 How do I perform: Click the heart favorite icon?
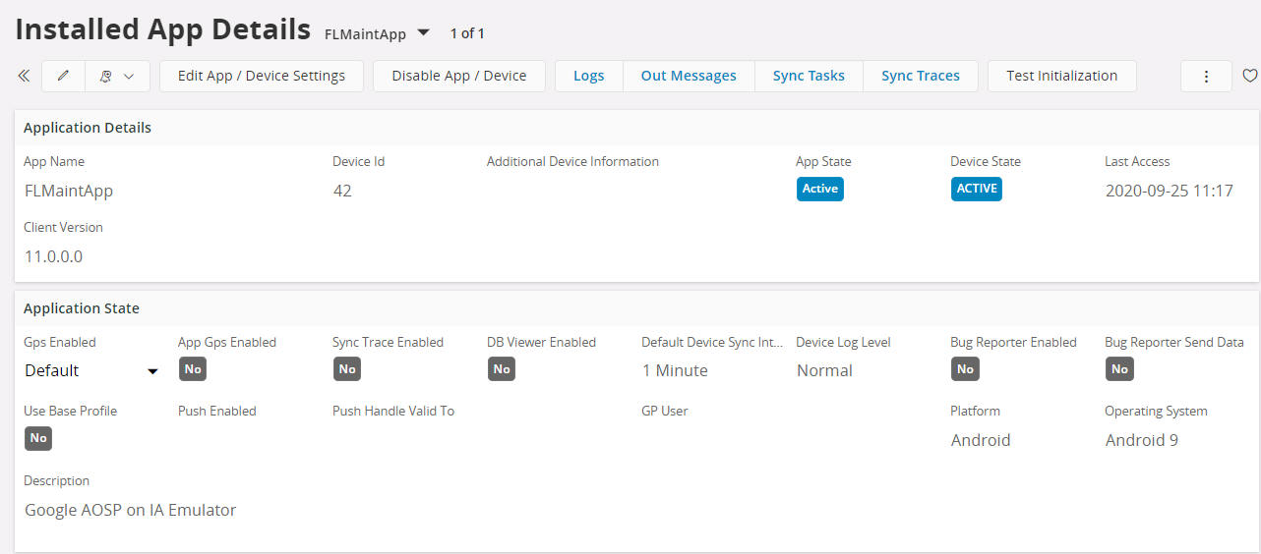pyautogui.click(x=1249, y=76)
